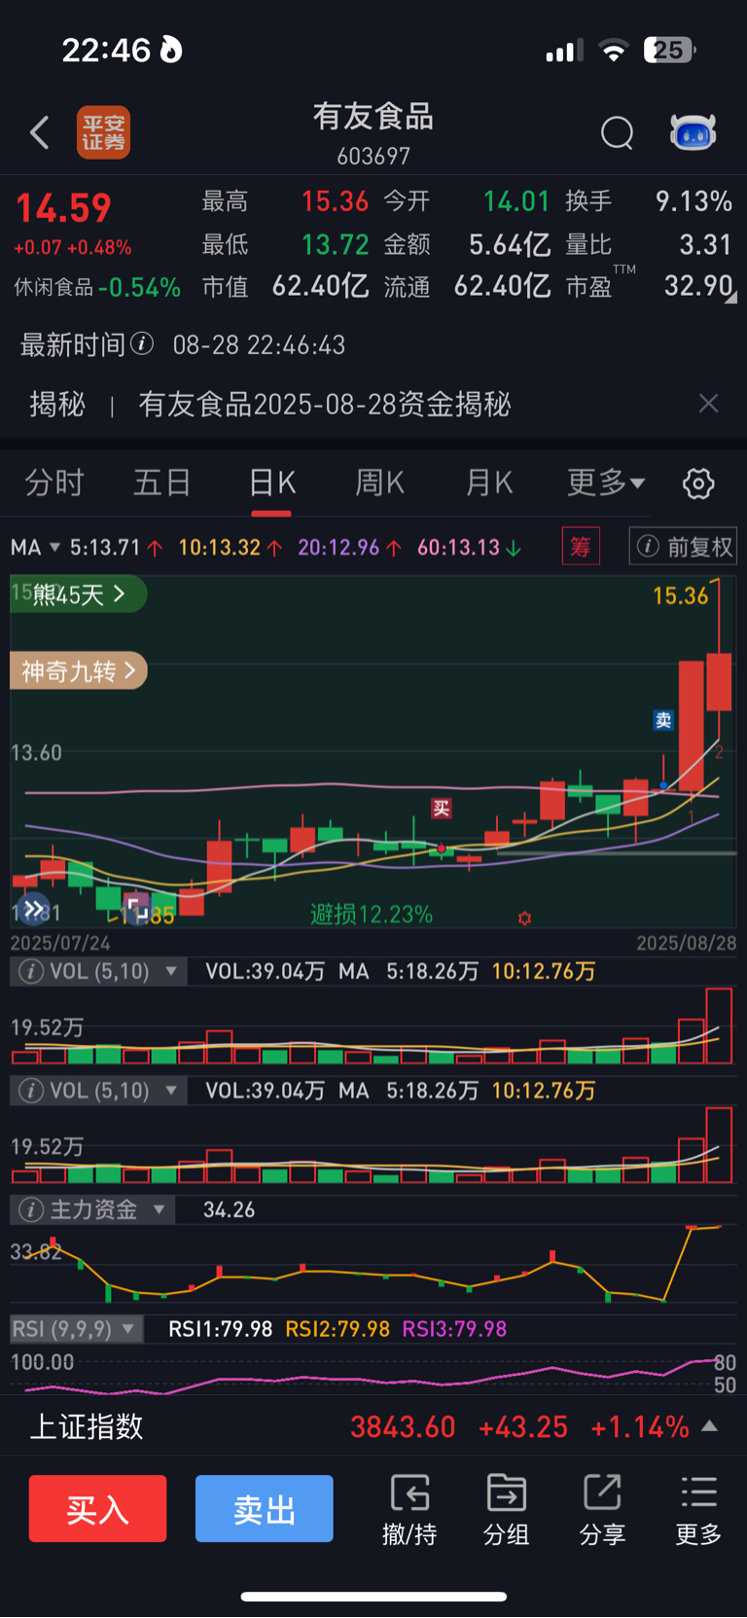Switch to the 五日 tab
This screenshot has height=1618, width=747.
pos(162,483)
